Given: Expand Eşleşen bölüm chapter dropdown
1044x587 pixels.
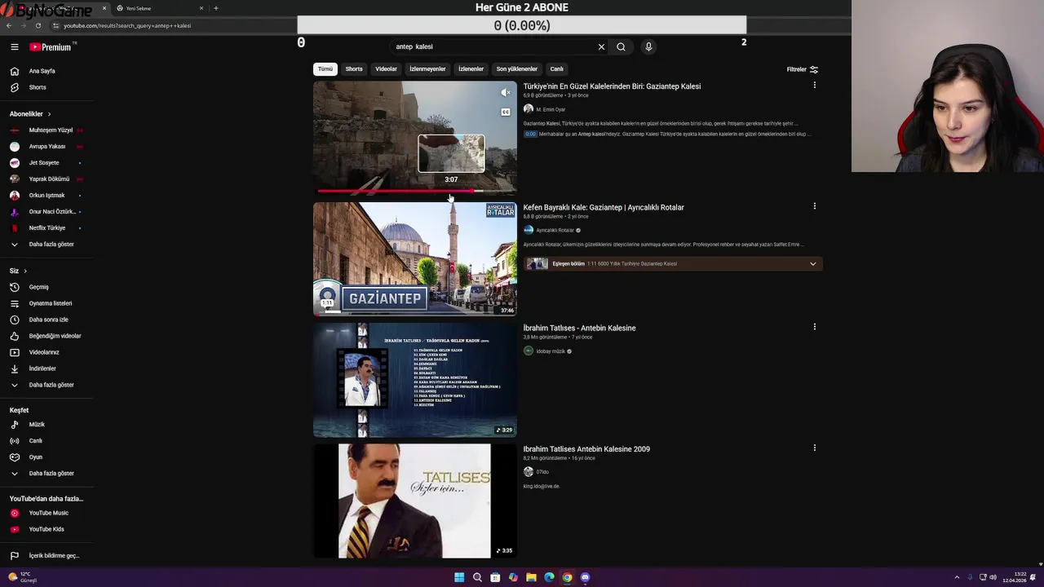Looking at the screenshot, I should (x=812, y=264).
